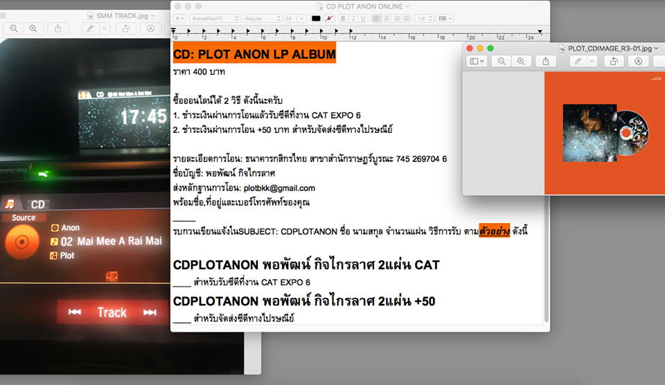Click next track arrow in car stereo photo
Screen dimensions: 665x385
pos(150,312)
